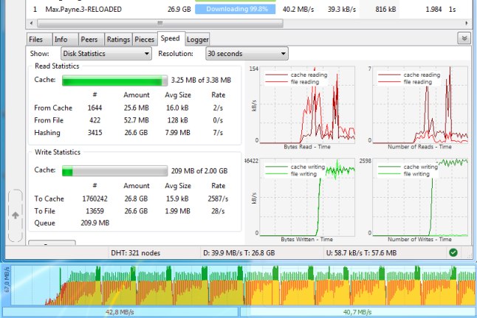Screen dimensions: 477x318
Task: Click the 816 kB cell in torrent row
Action: click(385, 10)
